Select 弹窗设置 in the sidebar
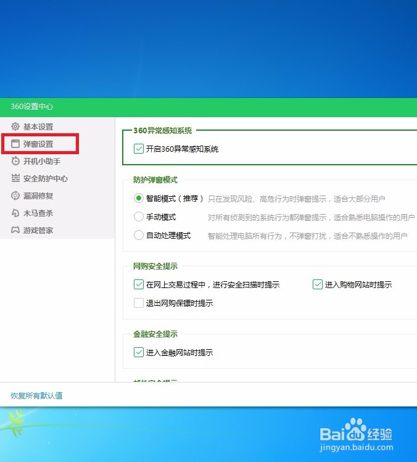The height and width of the screenshot is (462, 417). [x=38, y=144]
